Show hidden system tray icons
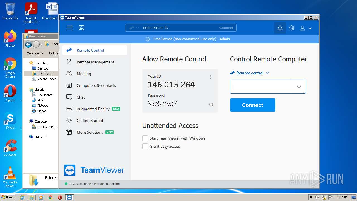Viewport: 357px width, 201px height. pos(311,197)
